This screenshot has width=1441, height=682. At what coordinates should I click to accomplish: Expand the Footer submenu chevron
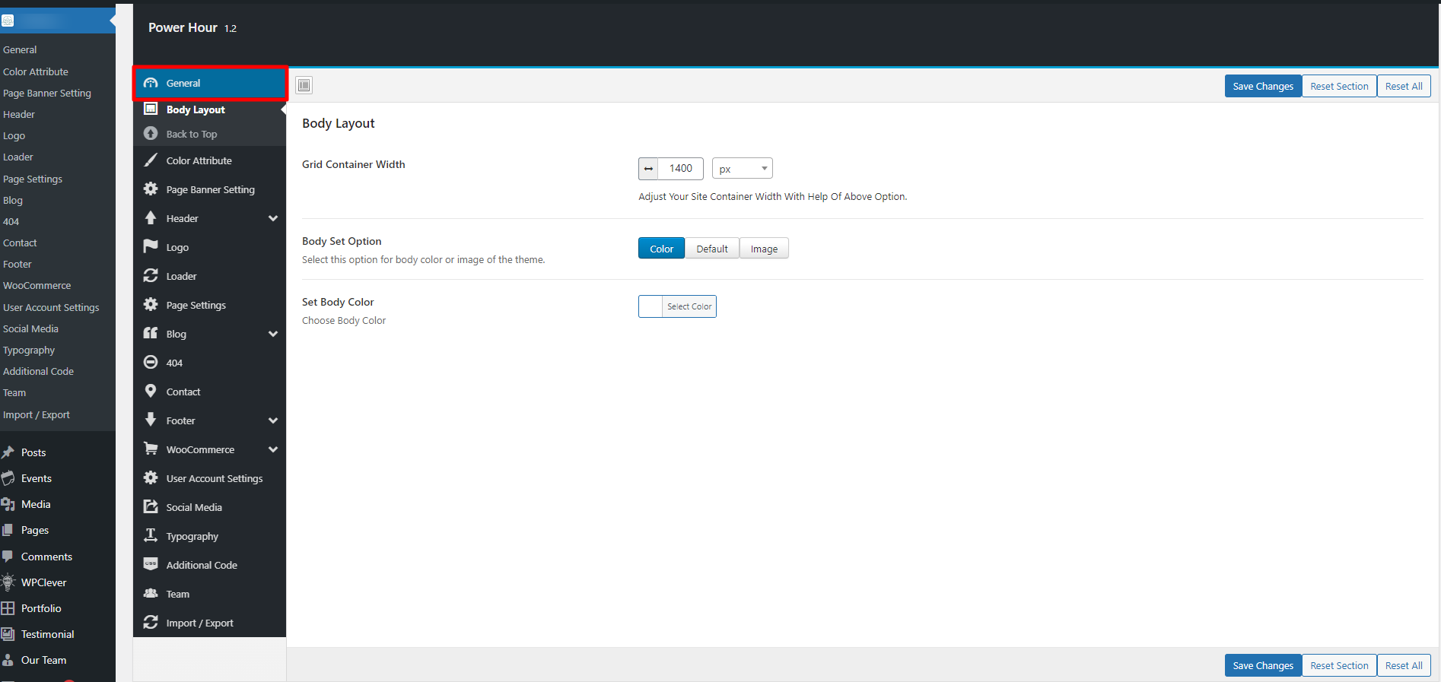pos(273,420)
